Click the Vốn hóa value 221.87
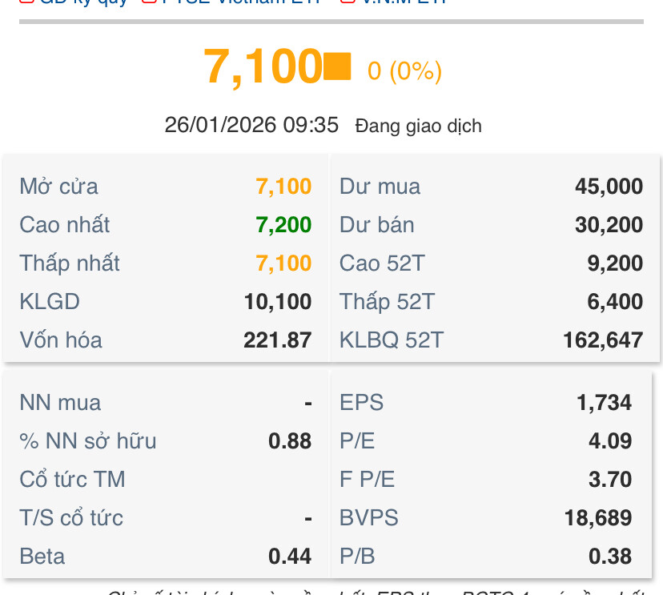Image resolution: width=663 pixels, height=595 pixels. pos(277,340)
